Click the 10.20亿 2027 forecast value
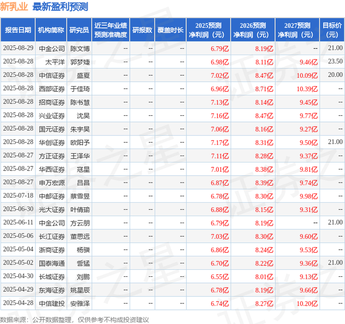The image size is (345, 324). tap(307, 303)
